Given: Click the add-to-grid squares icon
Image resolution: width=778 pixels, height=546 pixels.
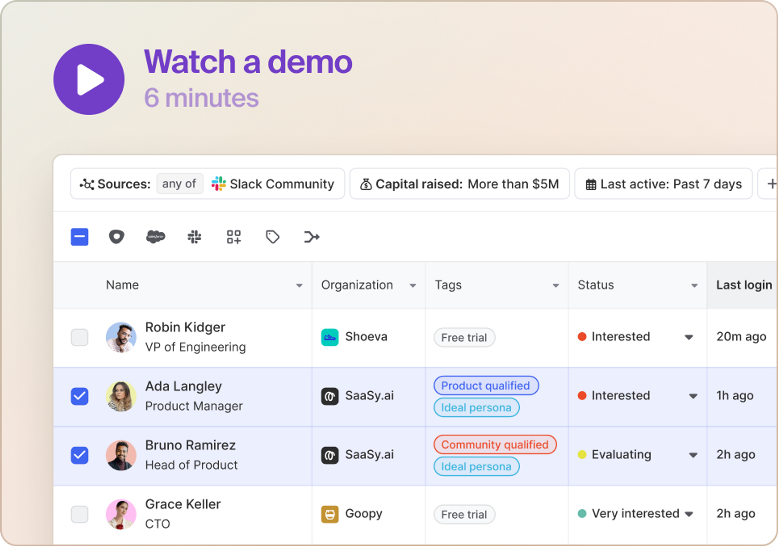Looking at the screenshot, I should pos(234,237).
